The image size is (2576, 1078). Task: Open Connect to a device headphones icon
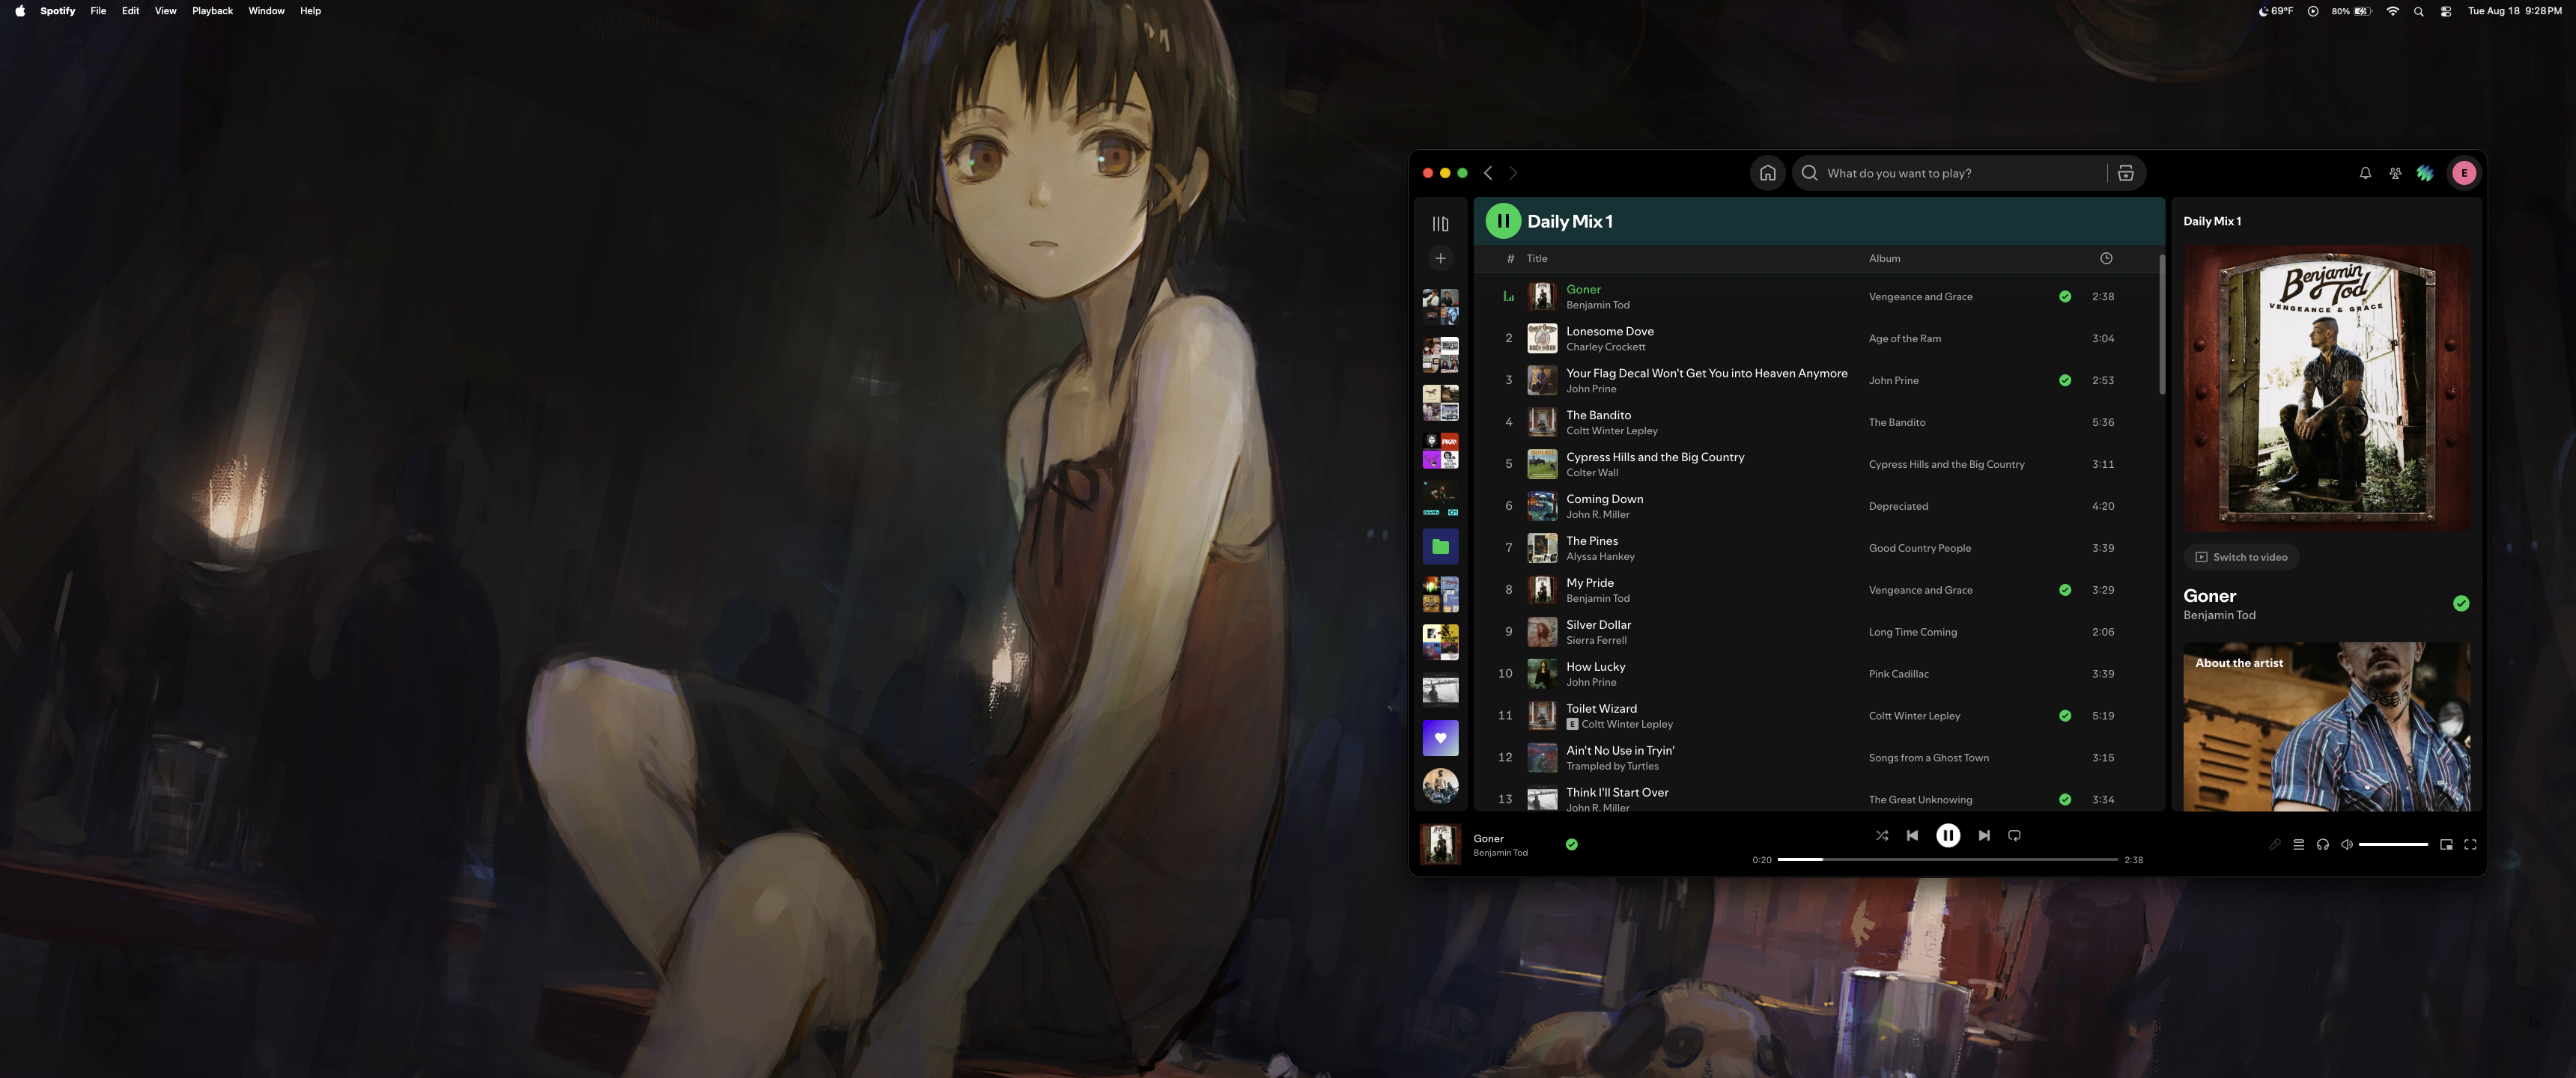click(2322, 845)
